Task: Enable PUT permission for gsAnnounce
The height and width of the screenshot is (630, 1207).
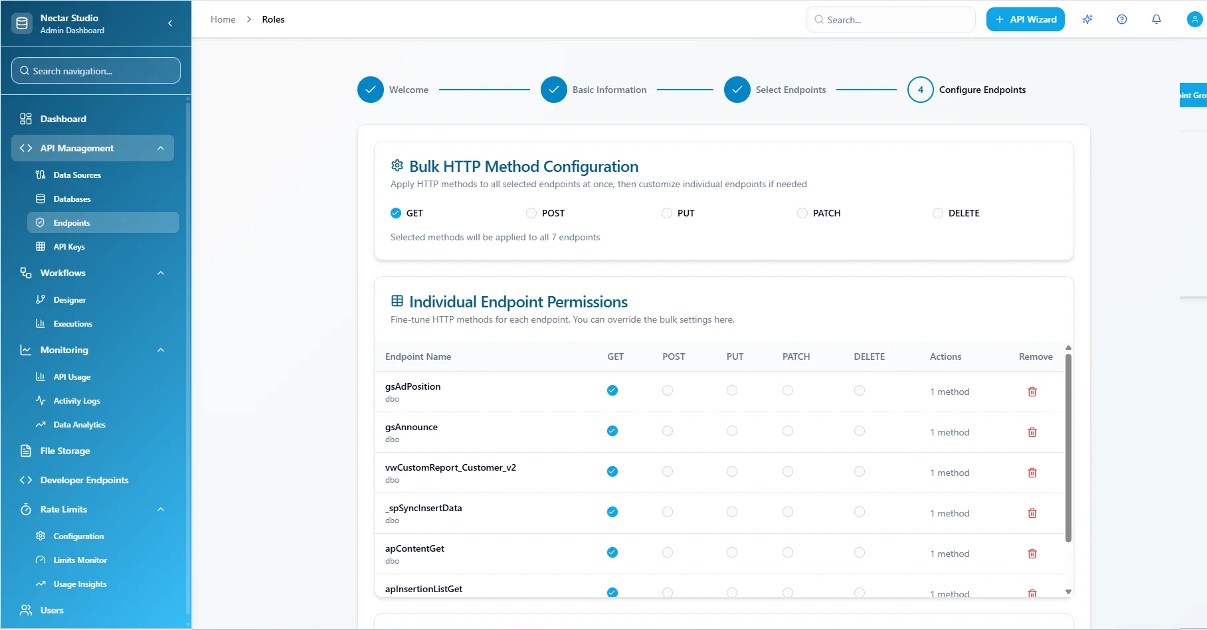Action: [x=732, y=431]
